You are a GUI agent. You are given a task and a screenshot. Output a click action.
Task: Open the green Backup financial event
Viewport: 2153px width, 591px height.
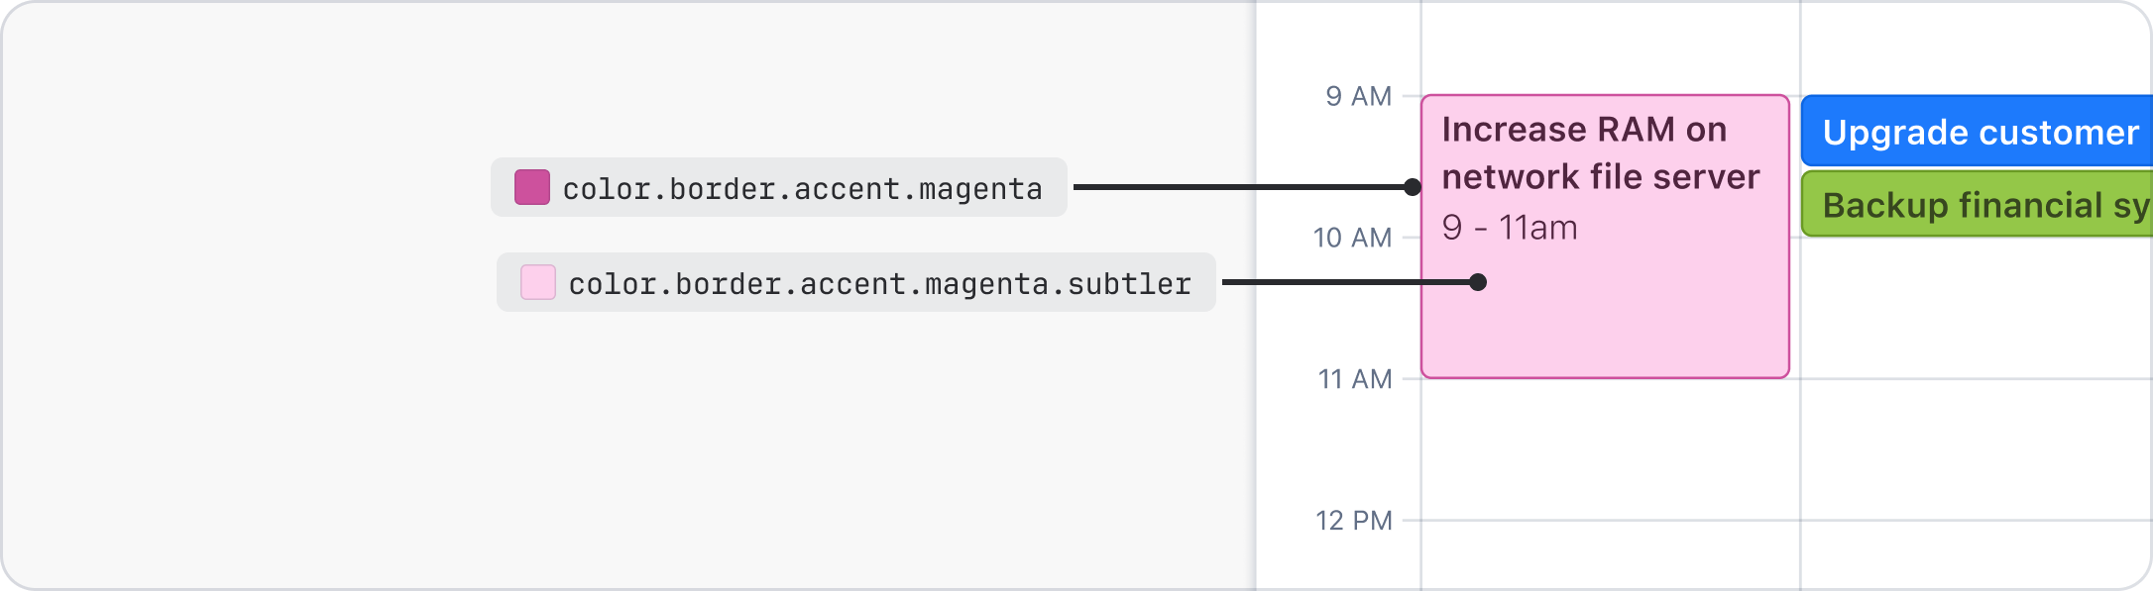coord(1978,205)
